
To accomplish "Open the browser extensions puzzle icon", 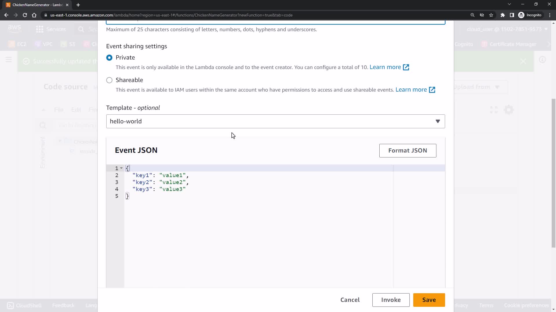I will pyautogui.click(x=503, y=15).
